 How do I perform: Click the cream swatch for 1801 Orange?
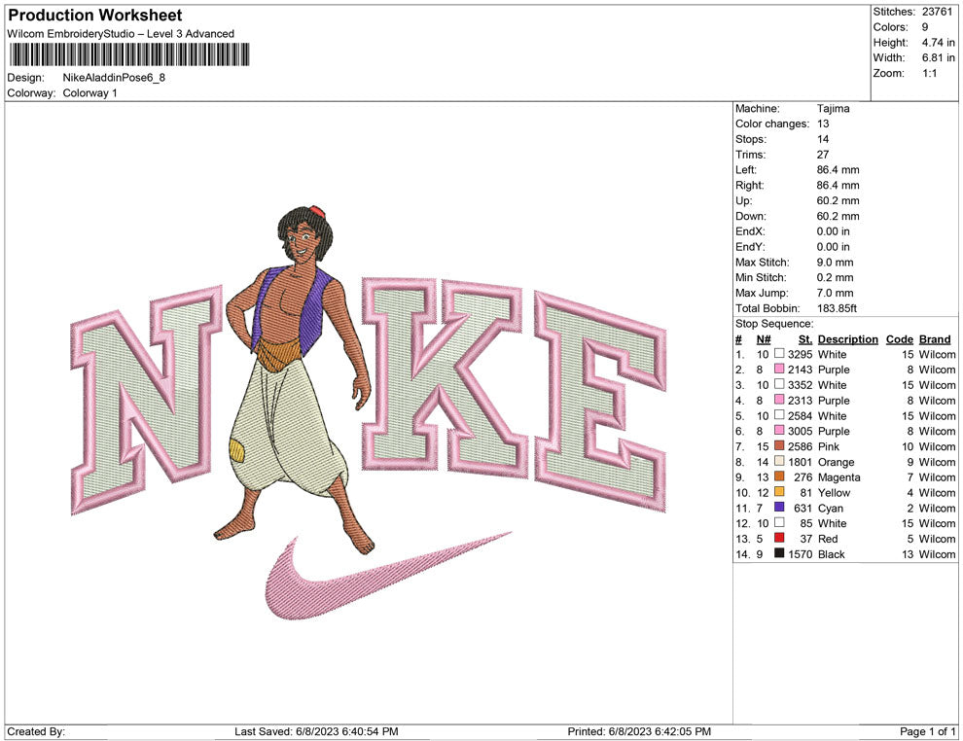pyautogui.click(x=779, y=461)
